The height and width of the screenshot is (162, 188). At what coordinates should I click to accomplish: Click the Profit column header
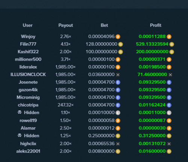point(156,25)
